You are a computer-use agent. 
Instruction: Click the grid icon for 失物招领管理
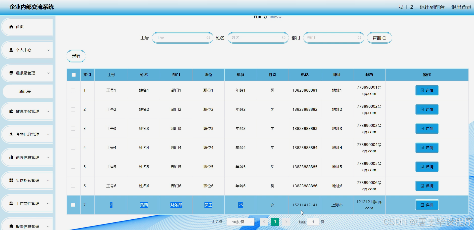pyautogui.click(x=11, y=180)
